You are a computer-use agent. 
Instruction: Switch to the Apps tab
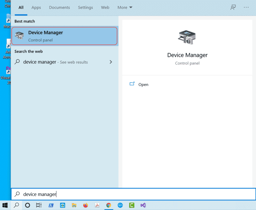[36, 7]
